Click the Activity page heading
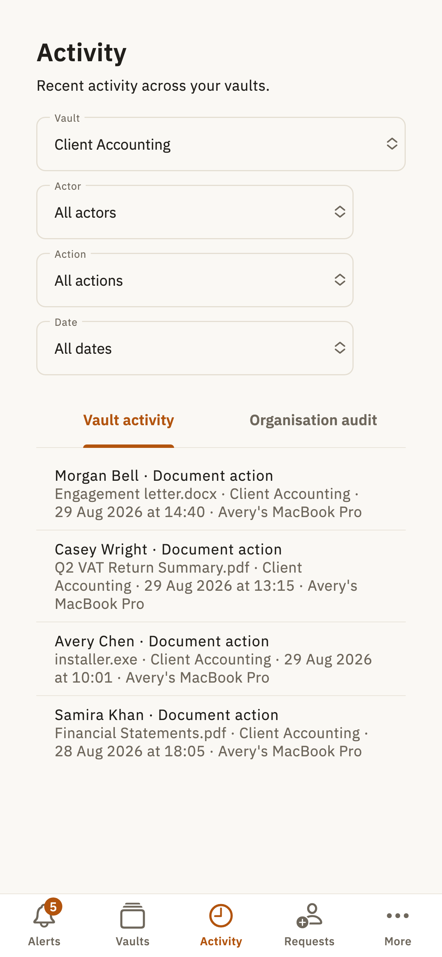 click(x=82, y=53)
